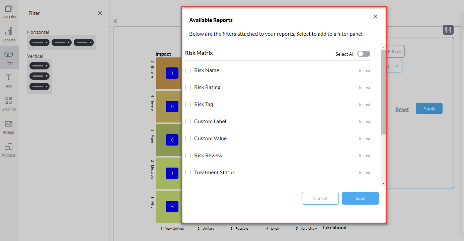The width and height of the screenshot is (464, 241).
Task: Toggle the Select All switch
Action: (x=364, y=54)
